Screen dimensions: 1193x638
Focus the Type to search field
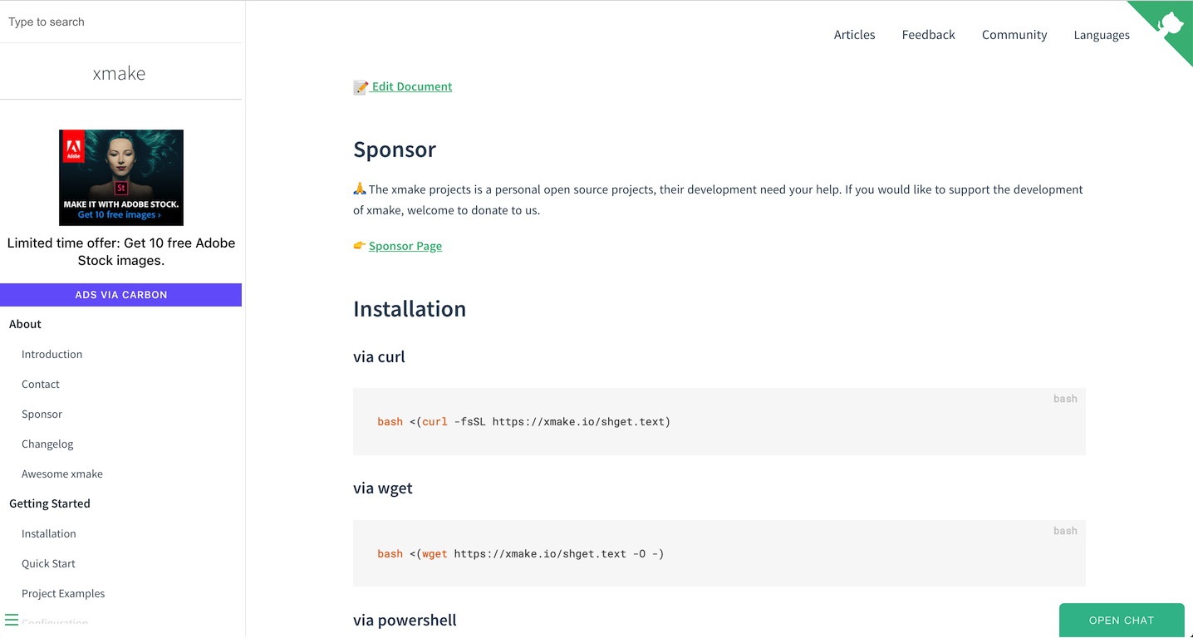pos(121,22)
